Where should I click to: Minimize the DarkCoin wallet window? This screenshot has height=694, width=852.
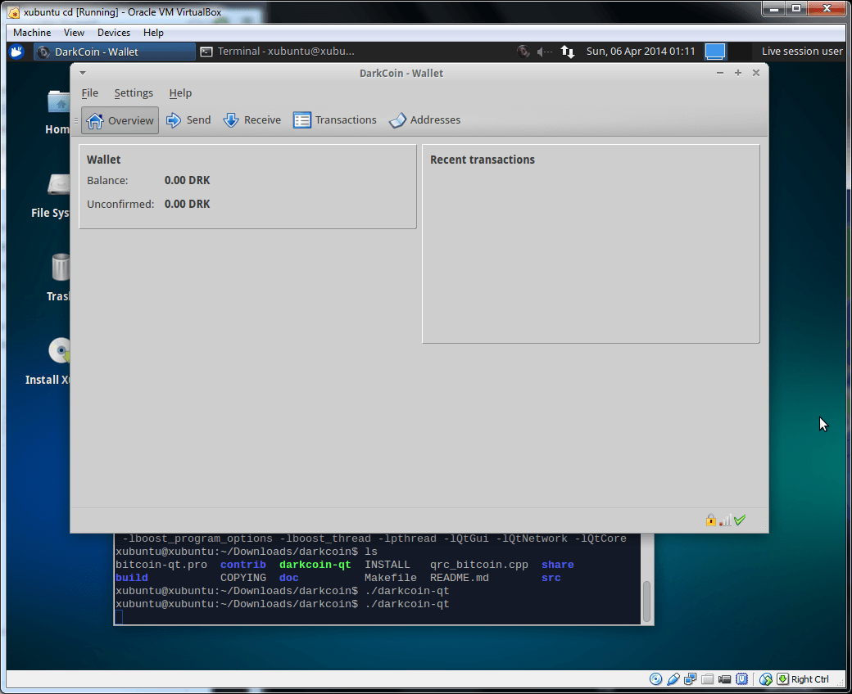[720, 73]
